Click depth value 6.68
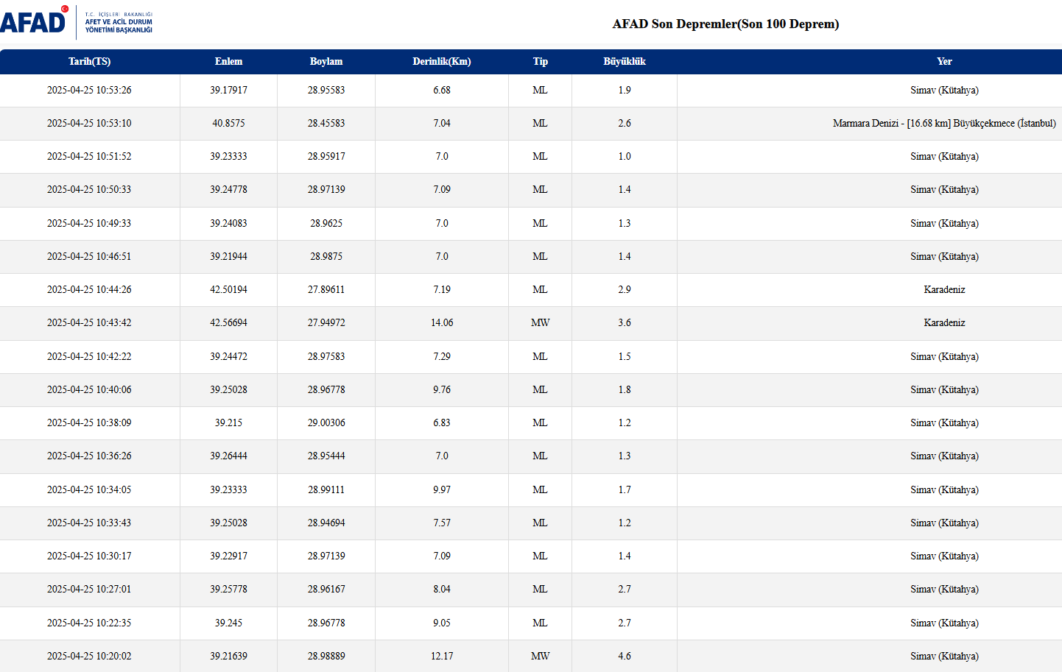 (442, 90)
